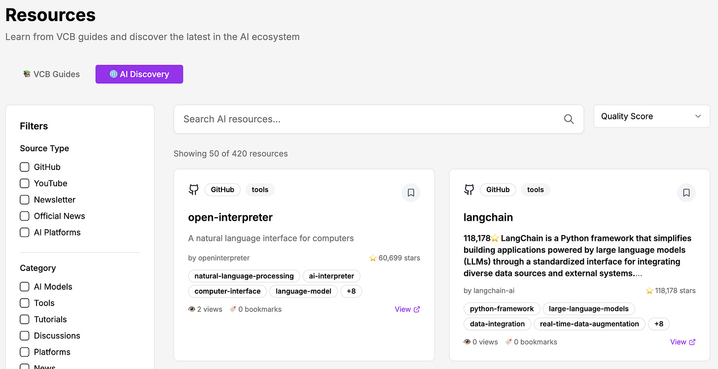The image size is (718, 369).
Task: Select the data-integration tag
Action: tap(497, 324)
